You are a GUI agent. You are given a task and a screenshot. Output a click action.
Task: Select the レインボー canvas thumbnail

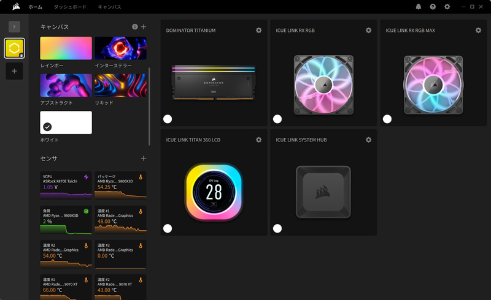click(66, 48)
